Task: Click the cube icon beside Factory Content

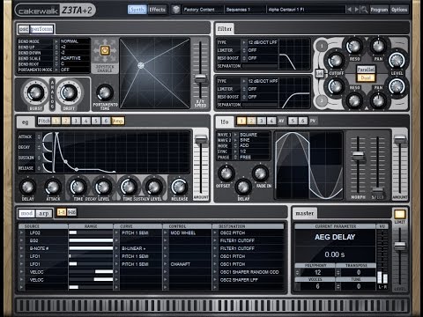Action: pyautogui.click(x=176, y=10)
